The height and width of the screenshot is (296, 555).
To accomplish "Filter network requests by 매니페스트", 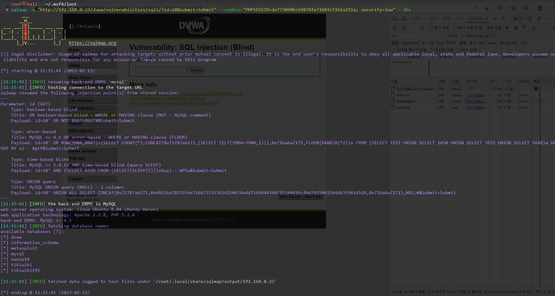I will coord(508,43).
